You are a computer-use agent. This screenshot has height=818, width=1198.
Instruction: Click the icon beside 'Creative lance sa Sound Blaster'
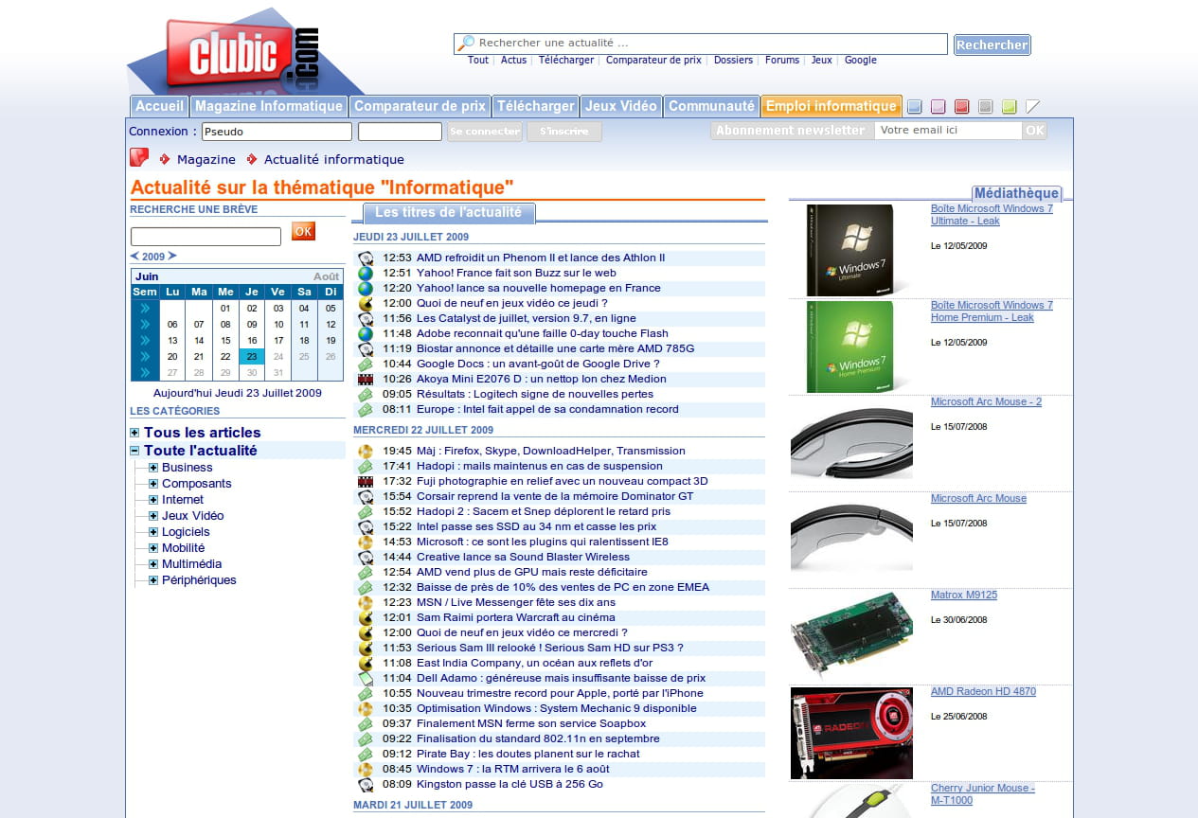coord(366,557)
